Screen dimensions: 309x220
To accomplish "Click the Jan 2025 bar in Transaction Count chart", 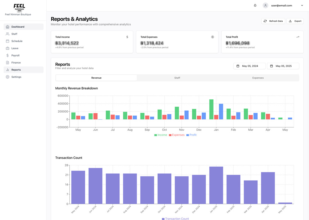I will pos(216,185).
